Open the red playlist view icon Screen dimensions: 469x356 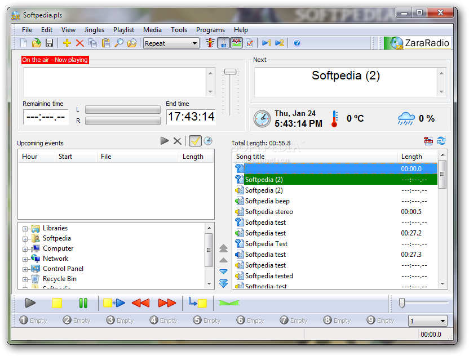tap(428, 141)
